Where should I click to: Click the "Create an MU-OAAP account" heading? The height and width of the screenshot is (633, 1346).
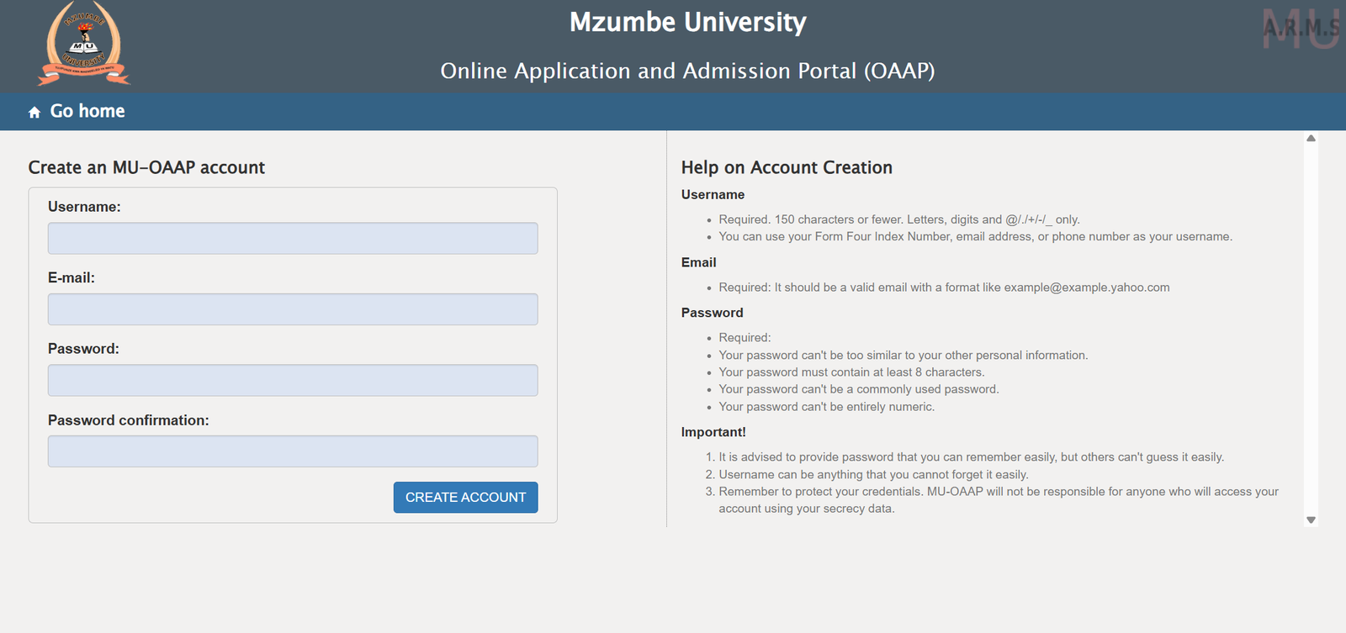[x=146, y=167]
